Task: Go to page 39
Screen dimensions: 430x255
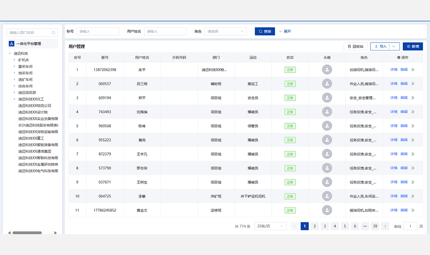Action: click(x=375, y=226)
